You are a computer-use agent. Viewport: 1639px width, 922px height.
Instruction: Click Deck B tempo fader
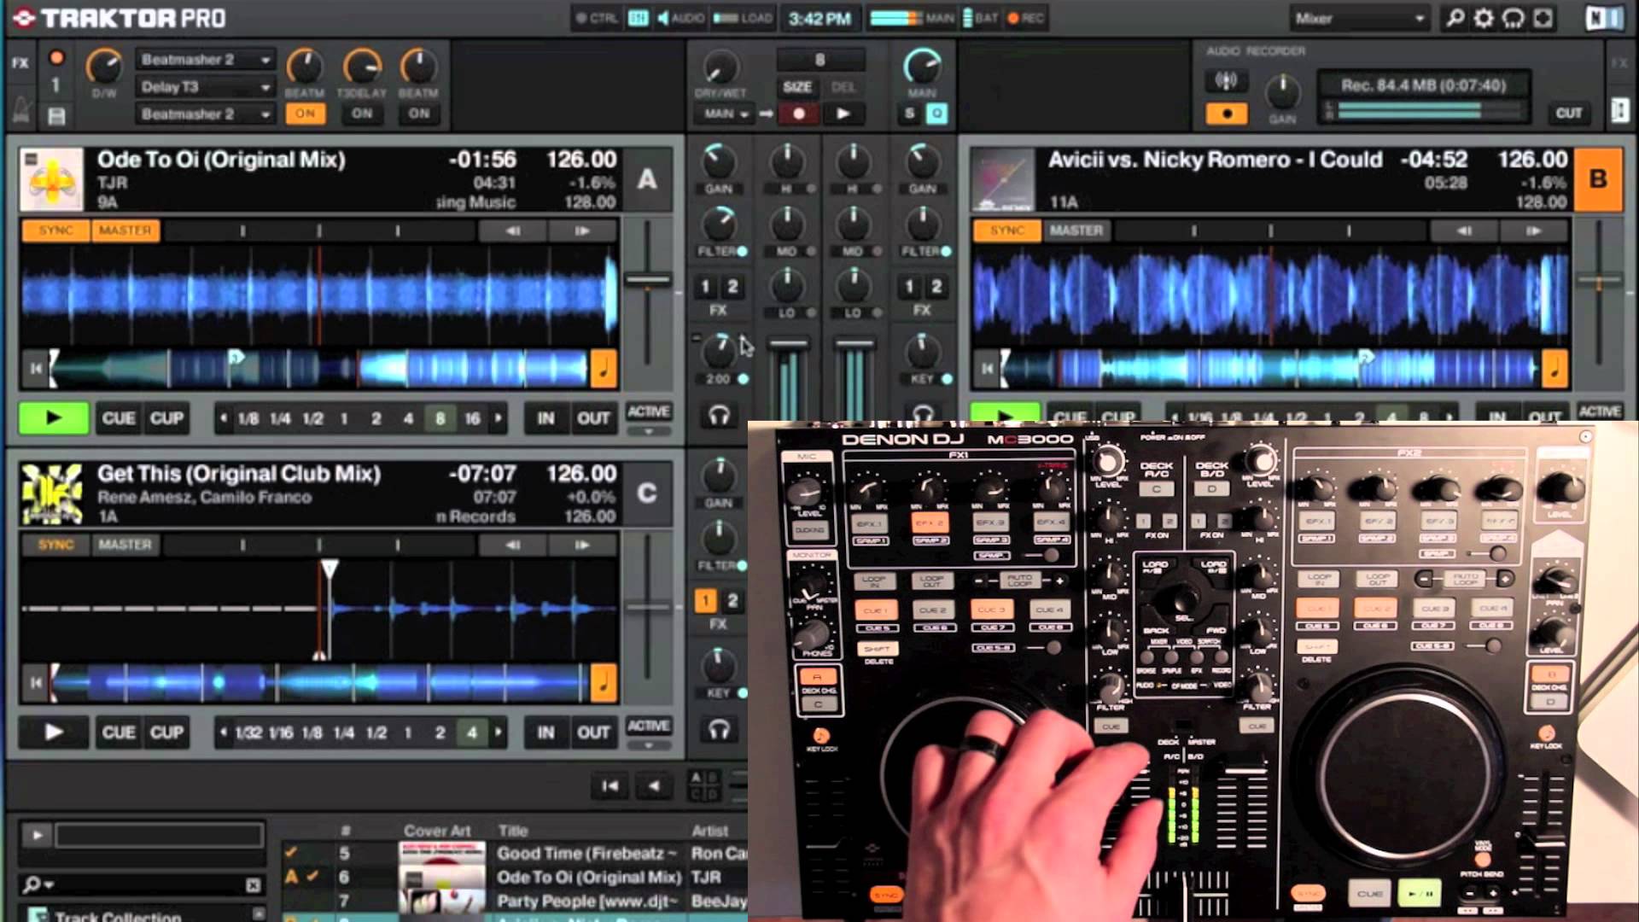[x=1599, y=279]
